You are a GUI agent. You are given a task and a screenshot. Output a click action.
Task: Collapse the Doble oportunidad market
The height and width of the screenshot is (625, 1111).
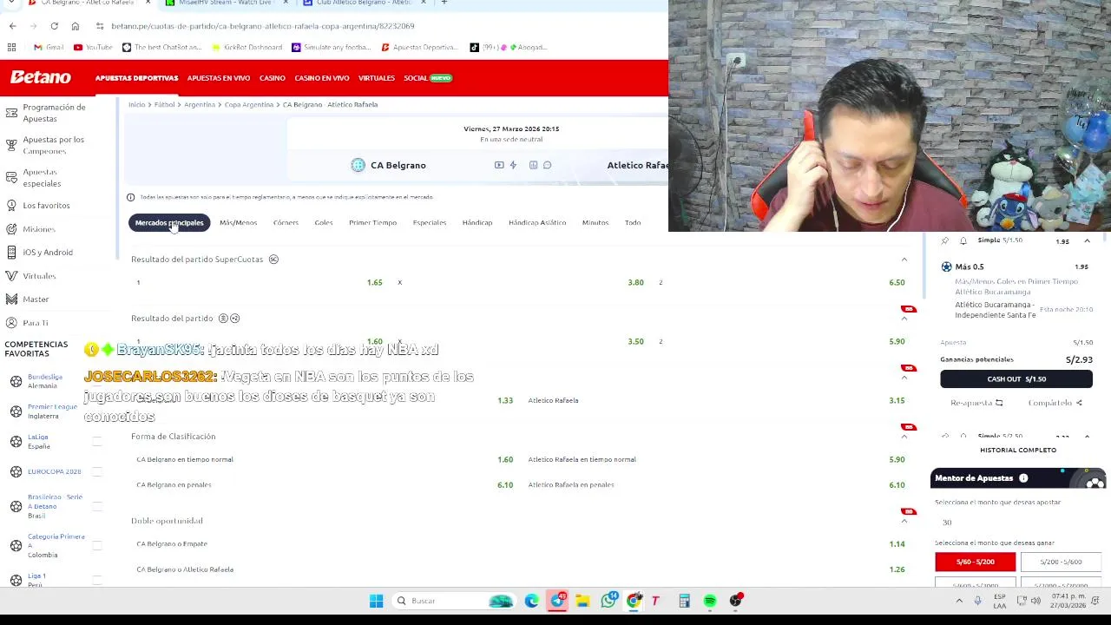tap(904, 521)
